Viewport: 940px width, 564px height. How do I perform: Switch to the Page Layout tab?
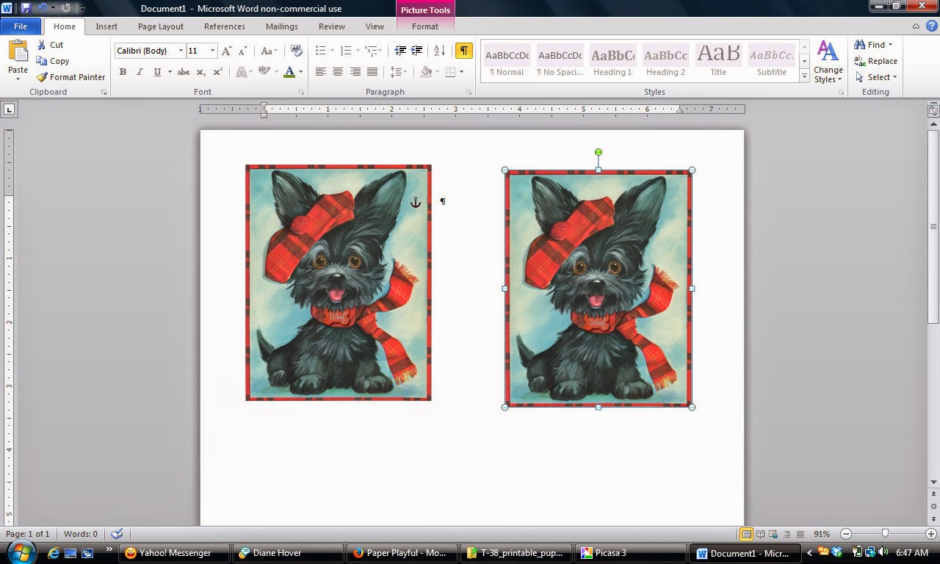(x=161, y=26)
